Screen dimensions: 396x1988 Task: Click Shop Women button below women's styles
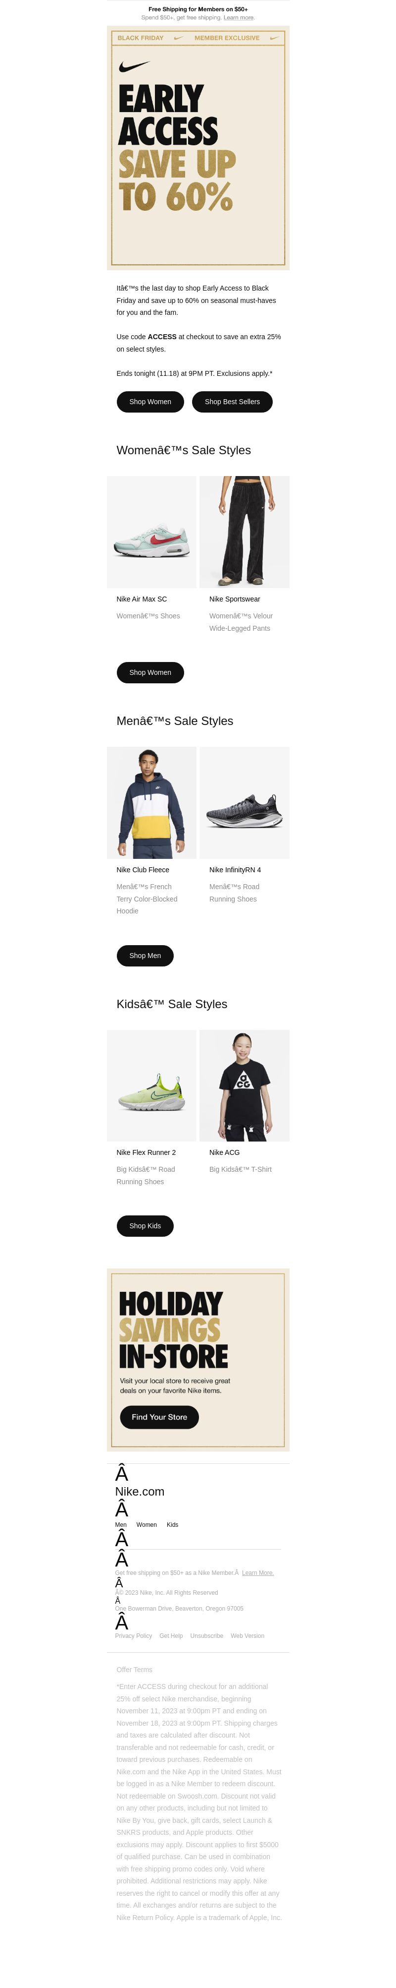tap(150, 672)
